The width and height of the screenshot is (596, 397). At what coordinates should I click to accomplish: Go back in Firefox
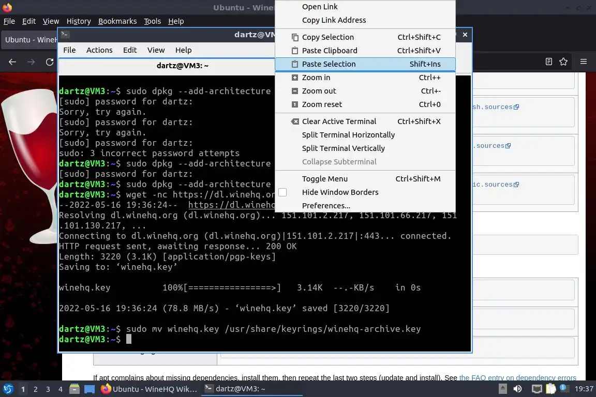[x=12, y=62]
